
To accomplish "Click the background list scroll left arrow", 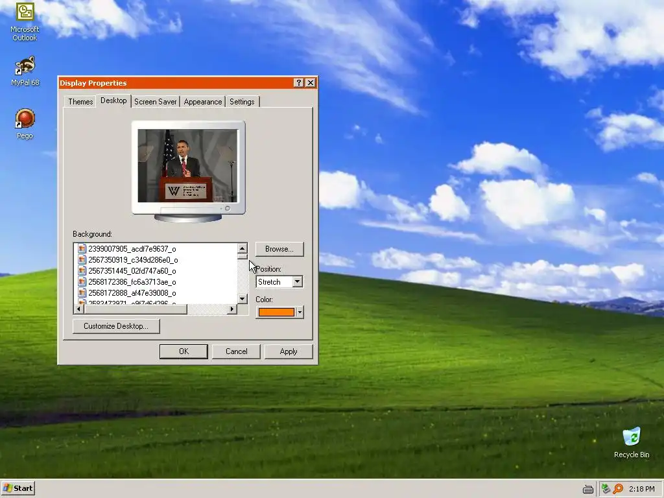I will coord(78,309).
